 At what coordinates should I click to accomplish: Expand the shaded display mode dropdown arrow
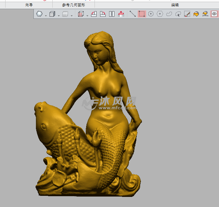71,15
